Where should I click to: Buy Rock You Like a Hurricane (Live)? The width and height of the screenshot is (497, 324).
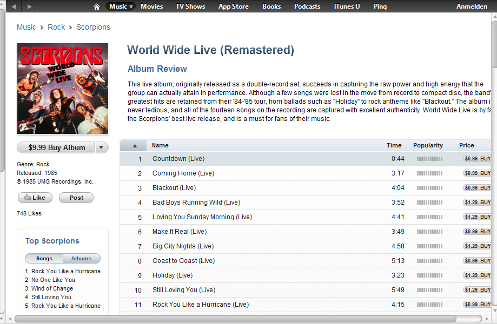478,304
